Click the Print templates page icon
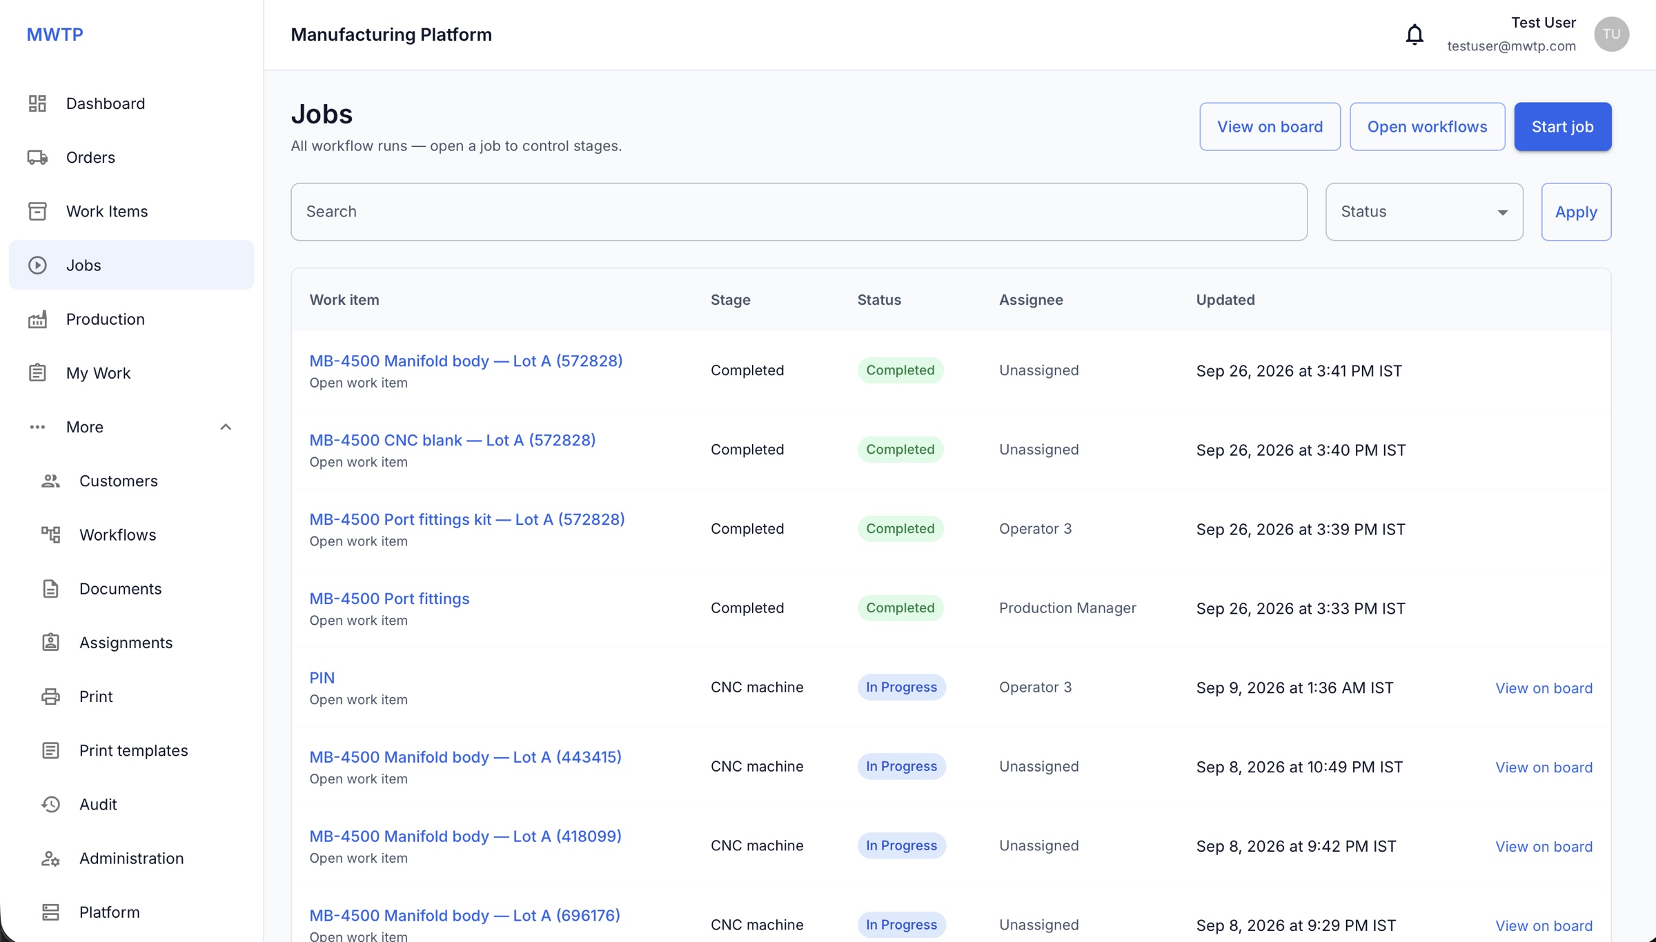The height and width of the screenshot is (942, 1656). [50, 750]
